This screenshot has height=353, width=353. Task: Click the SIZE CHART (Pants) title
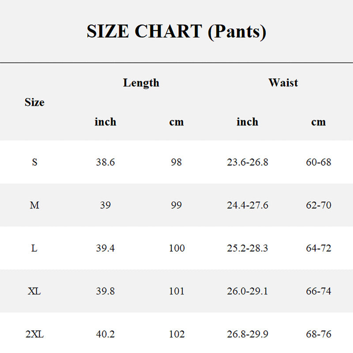click(176, 32)
